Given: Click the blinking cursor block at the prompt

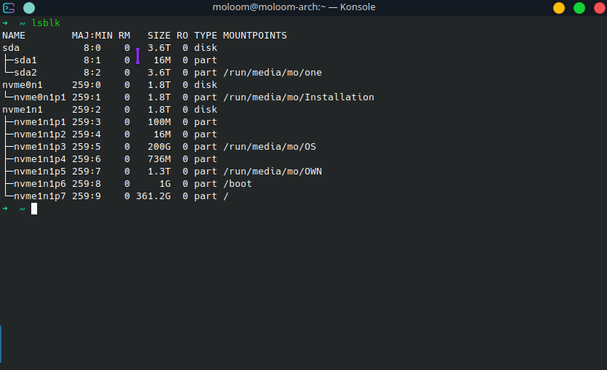Looking at the screenshot, I should point(34,209).
